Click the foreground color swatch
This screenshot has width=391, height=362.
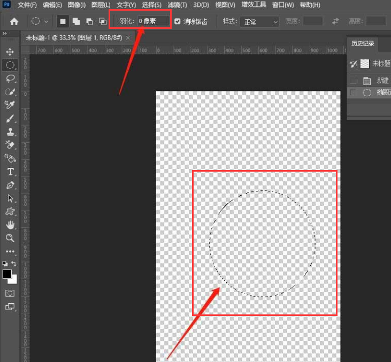[x=7, y=274]
